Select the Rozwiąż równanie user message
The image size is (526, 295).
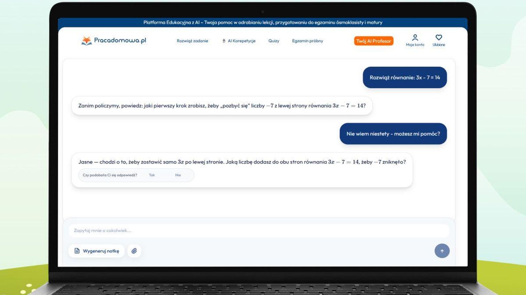point(405,78)
